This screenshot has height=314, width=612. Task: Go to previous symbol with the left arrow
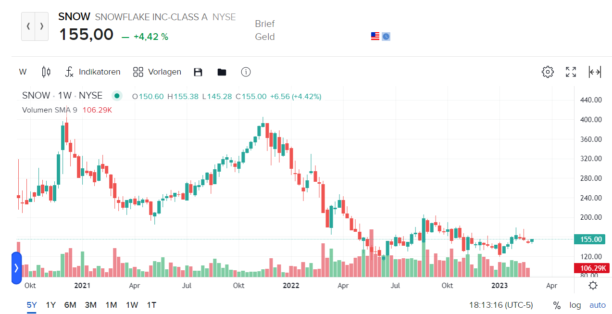click(28, 26)
